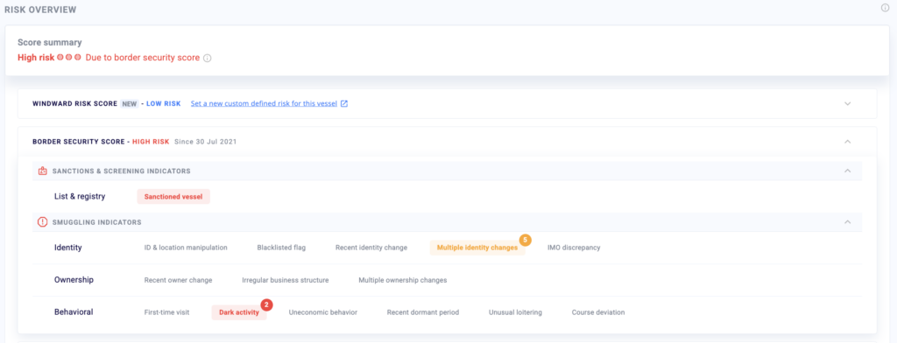Click the First-time visit indicator
This screenshot has width=897, height=343.
click(x=167, y=312)
